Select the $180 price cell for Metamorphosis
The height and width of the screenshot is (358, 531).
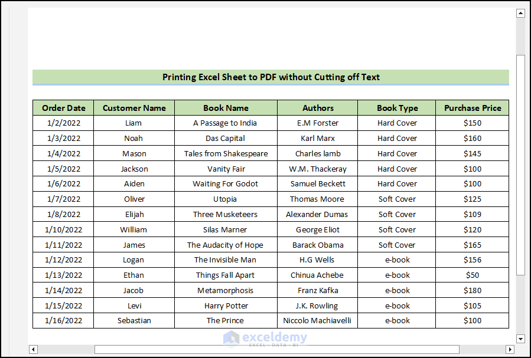click(x=473, y=290)
